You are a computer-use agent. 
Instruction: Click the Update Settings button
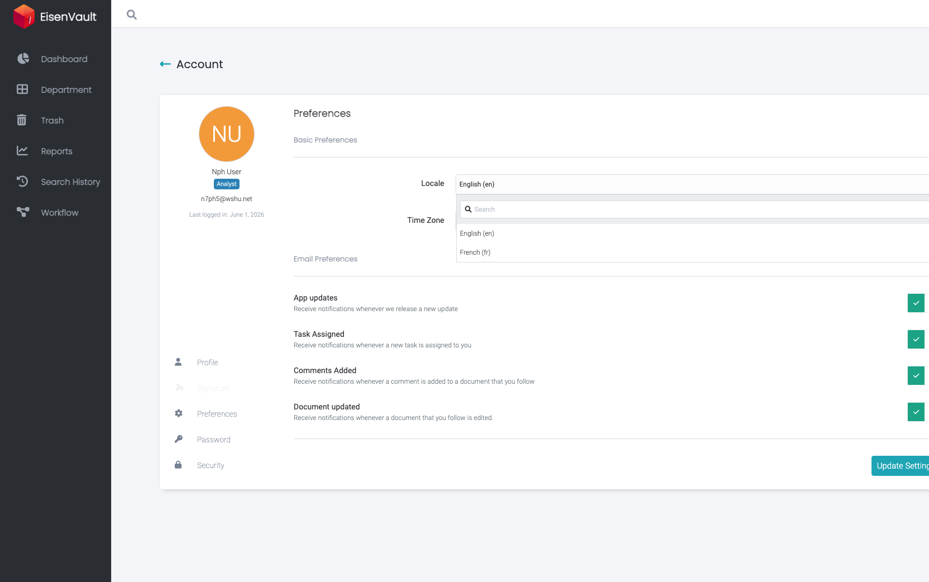point(900,466)
